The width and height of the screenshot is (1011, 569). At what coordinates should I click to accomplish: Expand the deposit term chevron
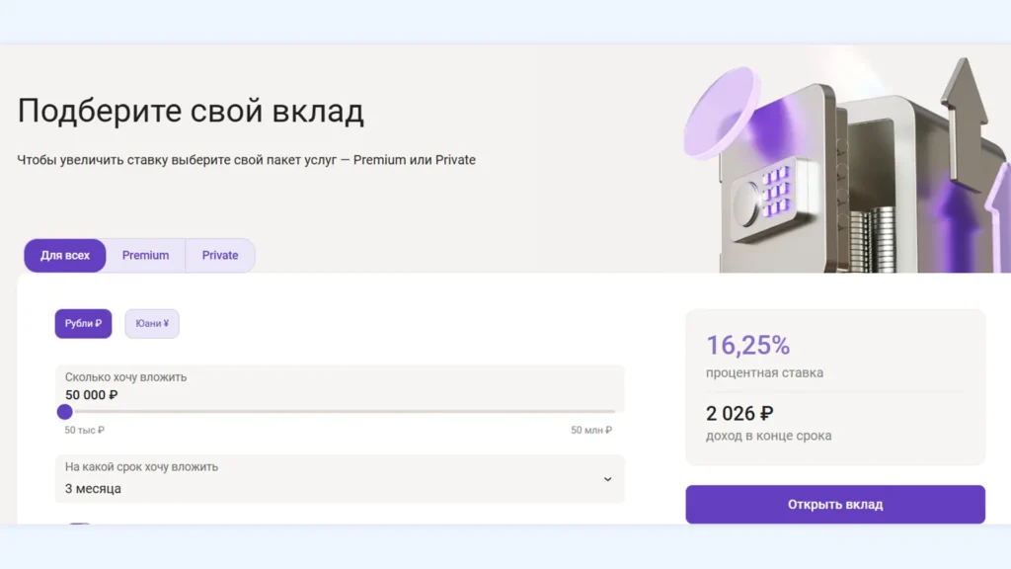(608, 480)
